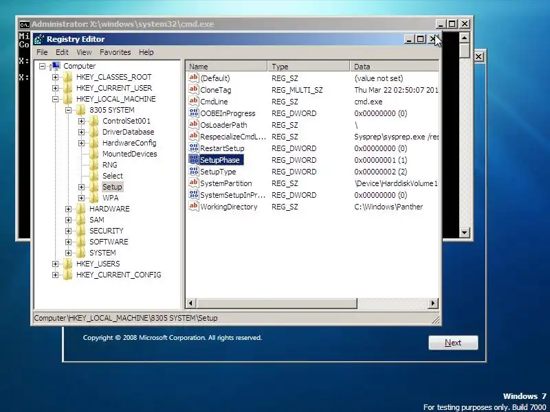Maximize the Registry Editor window

(x=420, y=39)
